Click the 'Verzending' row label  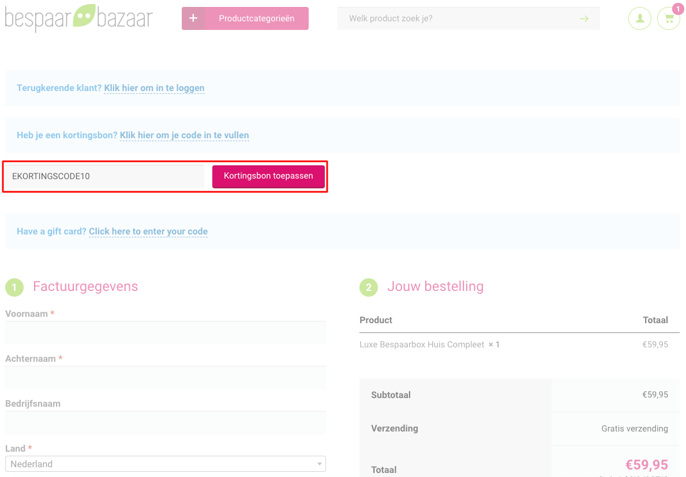pos(395,429)
